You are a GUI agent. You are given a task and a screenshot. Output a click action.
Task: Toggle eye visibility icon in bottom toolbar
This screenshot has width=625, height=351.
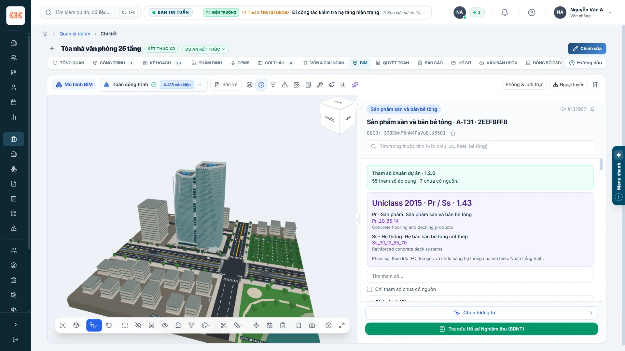pos(165,325)
